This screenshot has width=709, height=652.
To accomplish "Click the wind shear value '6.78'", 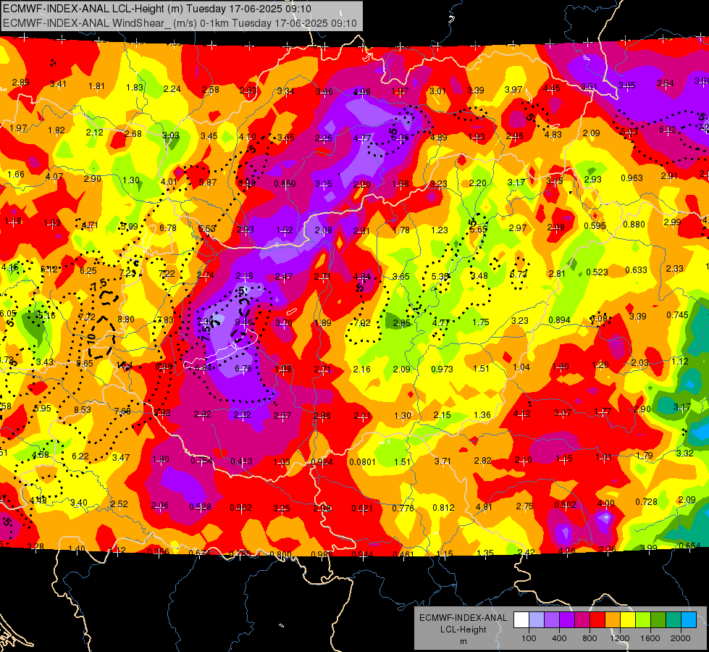I will [x=168, y=227].
